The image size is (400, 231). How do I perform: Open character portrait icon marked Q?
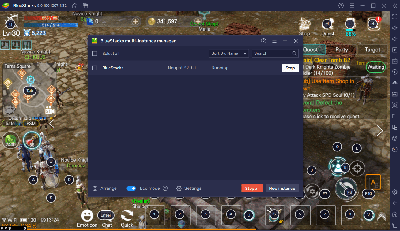point(11,22)
